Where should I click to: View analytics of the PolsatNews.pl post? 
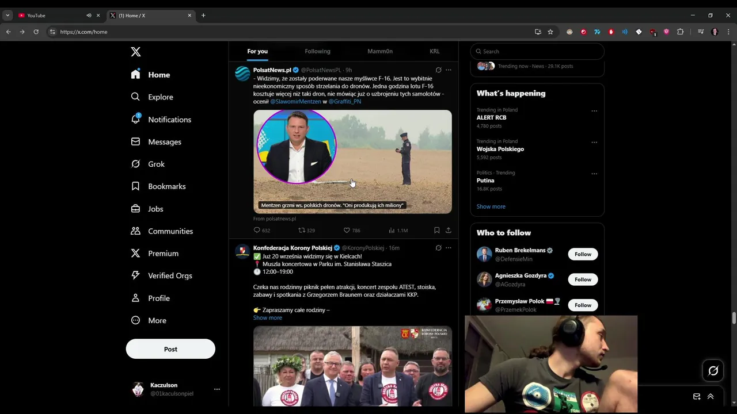click(398, 230)
